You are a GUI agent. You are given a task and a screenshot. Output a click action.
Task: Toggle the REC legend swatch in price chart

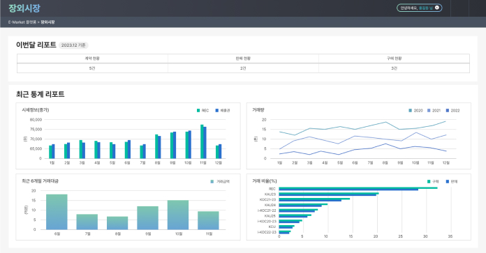pyautogui.click(x=198, y=110)
